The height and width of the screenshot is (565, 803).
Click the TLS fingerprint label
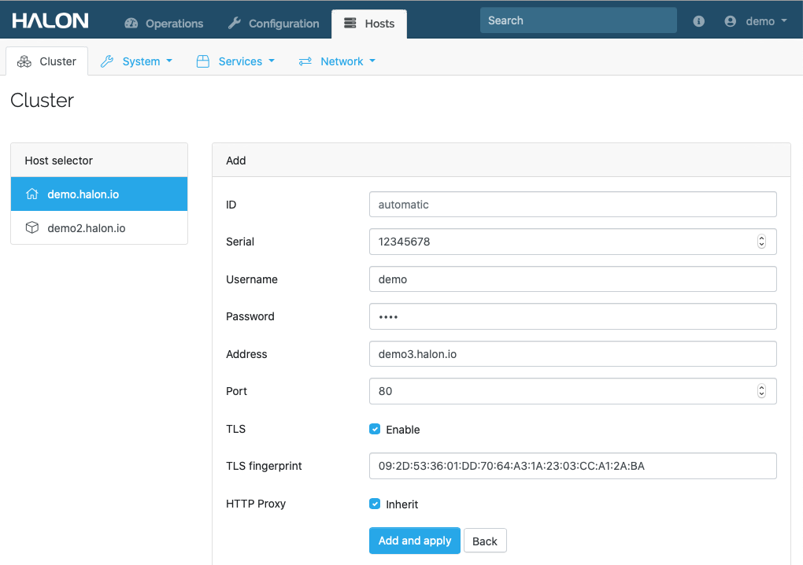(x=264, y=466)
